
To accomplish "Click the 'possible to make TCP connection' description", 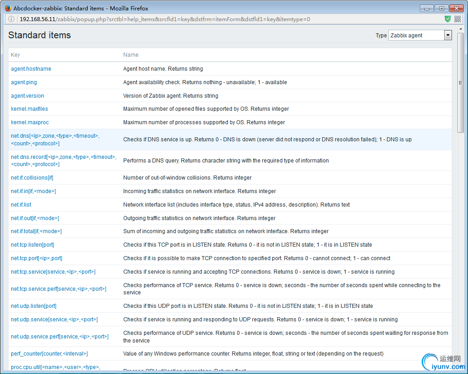I will [x=256, y=258].
